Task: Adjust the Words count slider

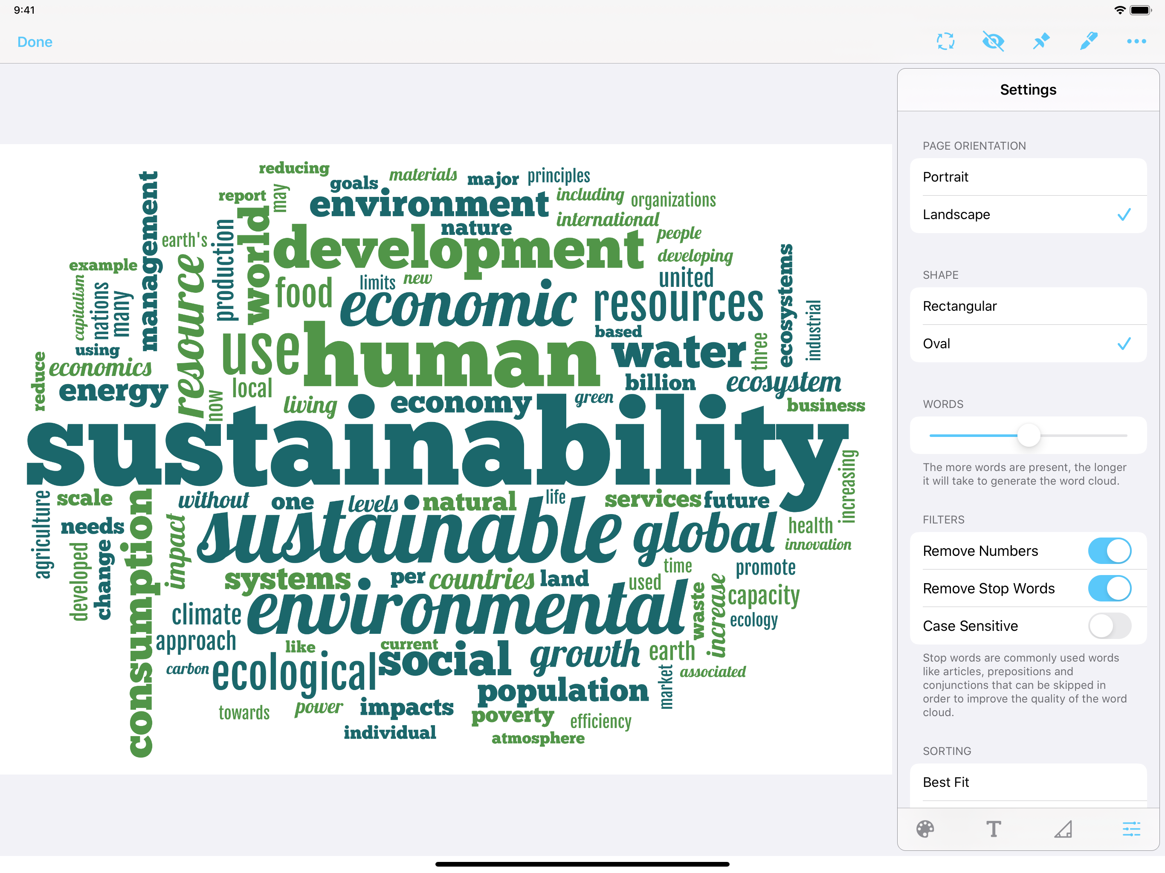Action: pyautogui.click(x=1028, y=436)
